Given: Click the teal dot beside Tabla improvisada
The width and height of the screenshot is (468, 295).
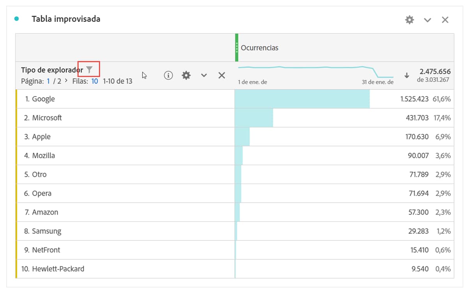Looking at the screenshot, I should (x=16, y=18).
